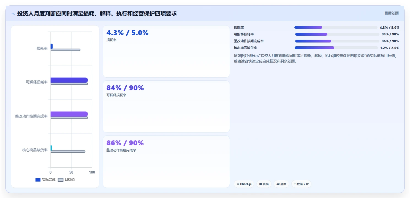Click the 损耗率 target bar in chart
This screenshot has width=410, height=198.
click(65, 50)
